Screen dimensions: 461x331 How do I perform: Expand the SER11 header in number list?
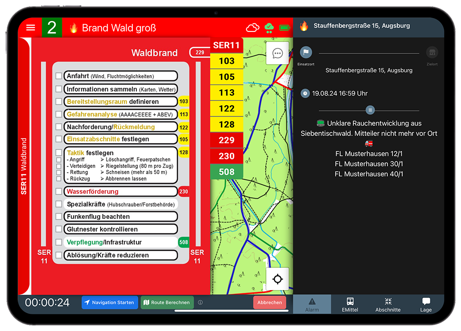227,45
